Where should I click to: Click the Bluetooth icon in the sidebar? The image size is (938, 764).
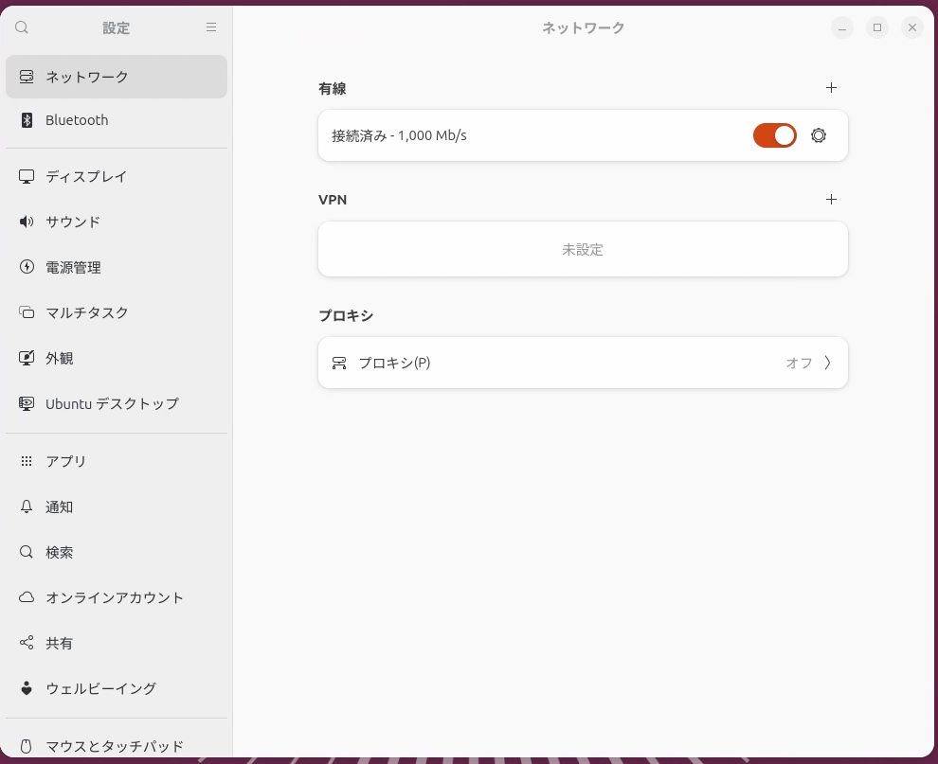(27, 120)
